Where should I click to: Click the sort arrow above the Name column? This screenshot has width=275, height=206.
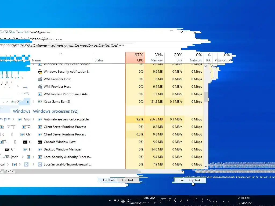[x=60, y=53]
